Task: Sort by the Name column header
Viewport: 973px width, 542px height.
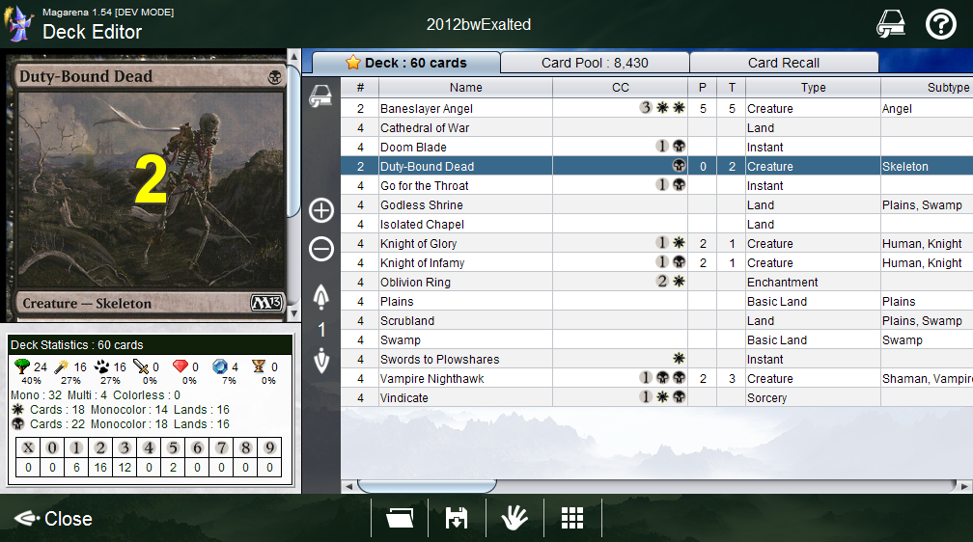Action: coord(466,88)
